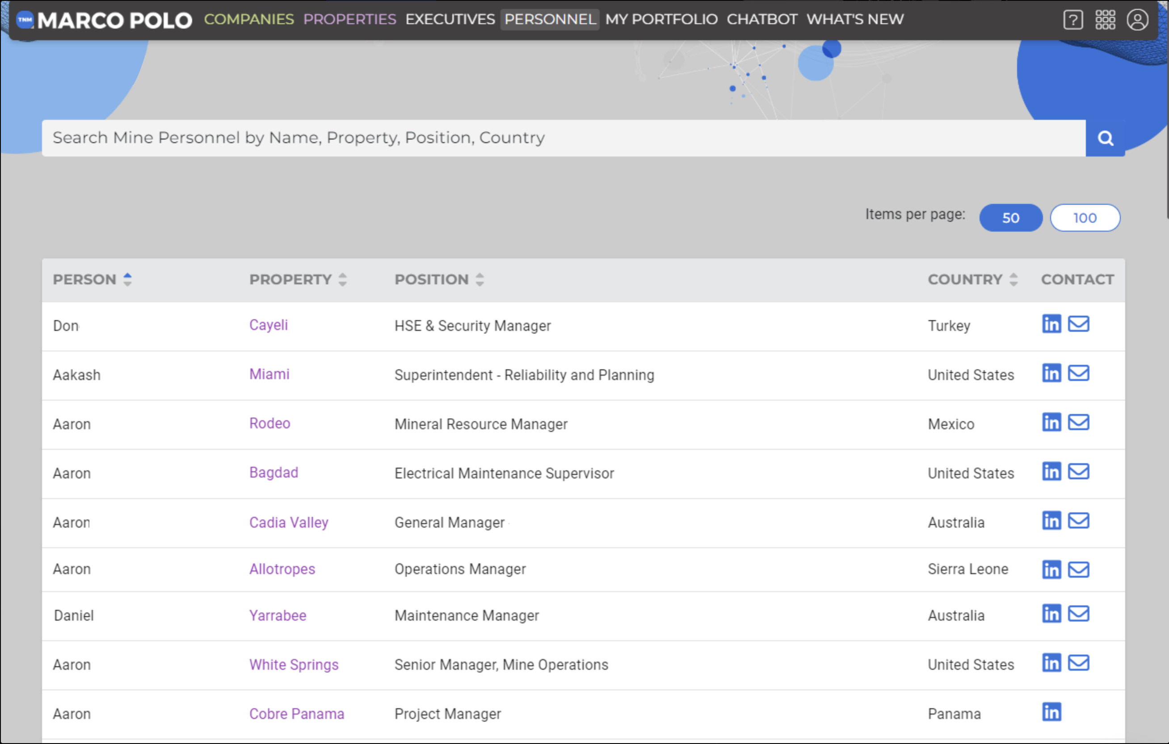Open LinkedIn for Aaron at White Springs
This screenshot has width=1169, height=744.
coord(1051,663)
